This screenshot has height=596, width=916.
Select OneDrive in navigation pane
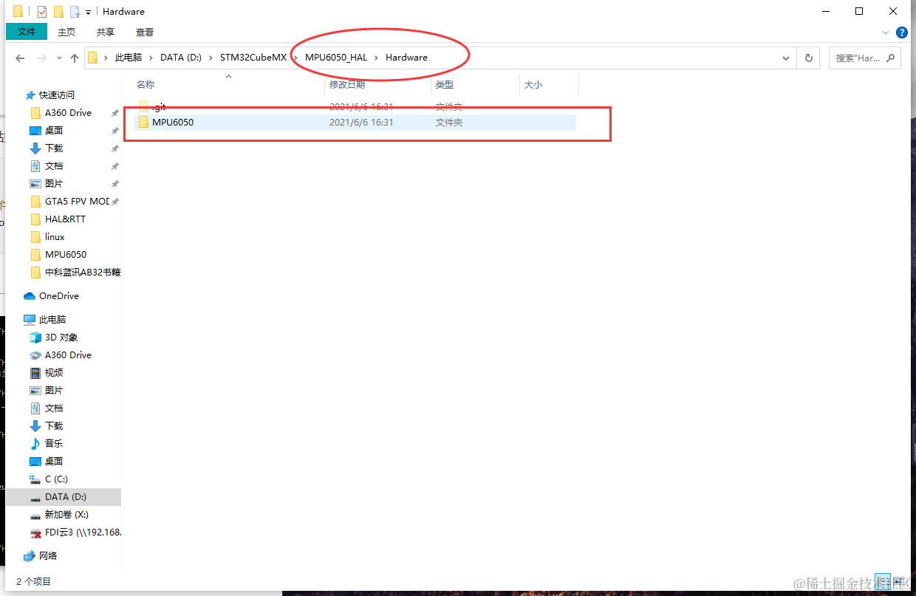click(58, 296)
